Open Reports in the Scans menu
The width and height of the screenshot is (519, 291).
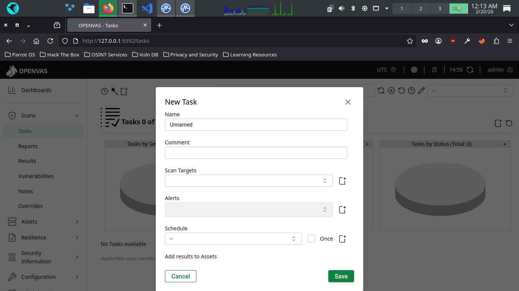28,146
